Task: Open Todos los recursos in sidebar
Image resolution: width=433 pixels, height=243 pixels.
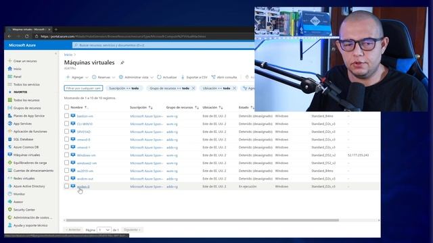Action: tap(26, 100)
